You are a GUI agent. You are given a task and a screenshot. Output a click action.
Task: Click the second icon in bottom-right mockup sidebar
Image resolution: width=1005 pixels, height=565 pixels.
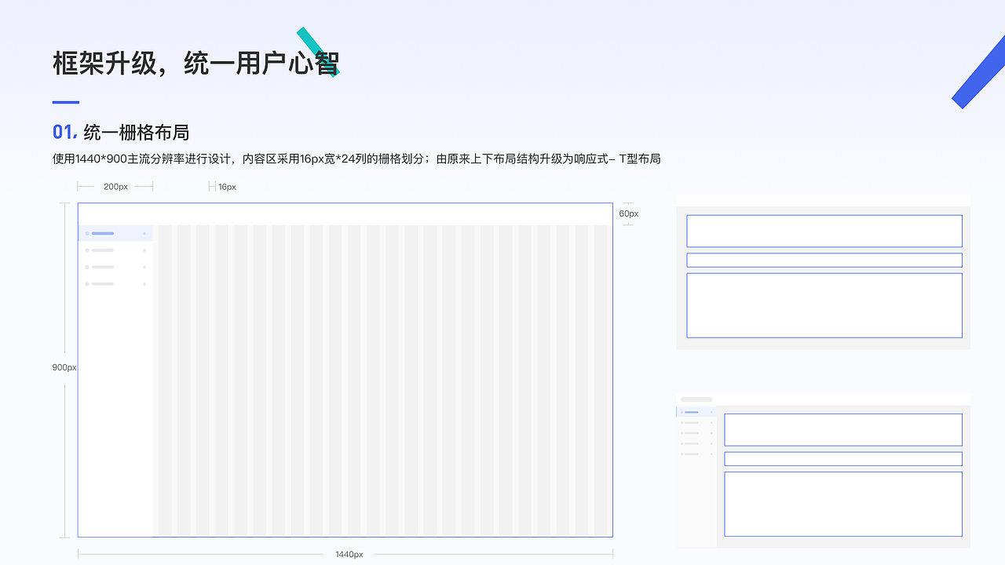682,423
